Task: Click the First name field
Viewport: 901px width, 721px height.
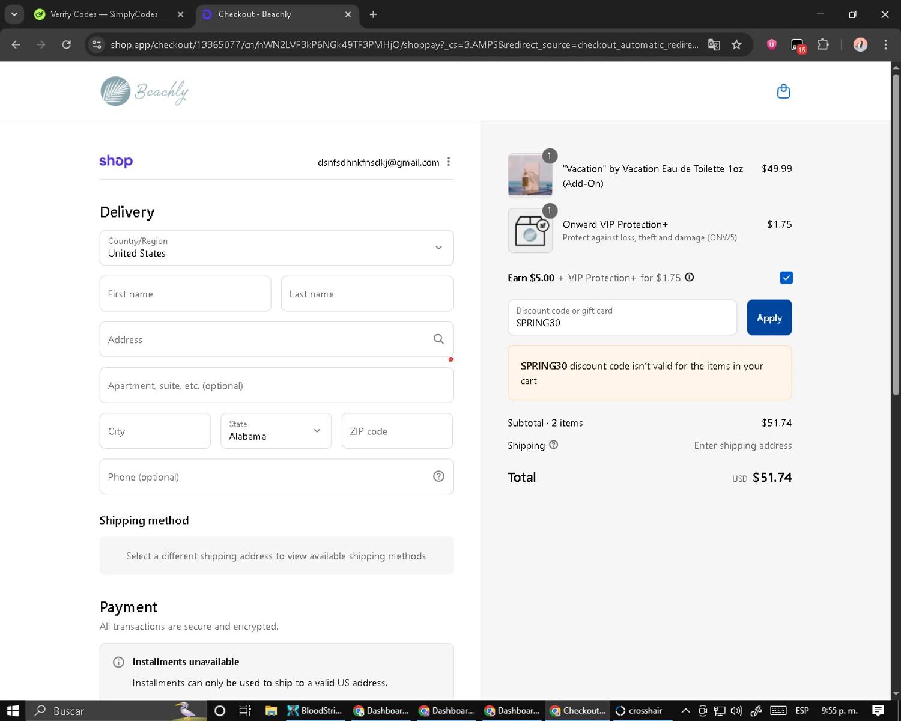Action: click(x=185, y=294)
